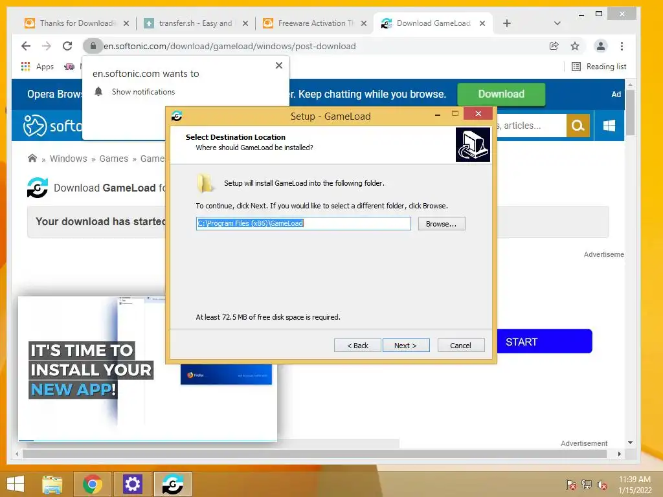Reload the Softonic page
The height and width of the screenshot is (497, 663).
(x=67, y=46)
